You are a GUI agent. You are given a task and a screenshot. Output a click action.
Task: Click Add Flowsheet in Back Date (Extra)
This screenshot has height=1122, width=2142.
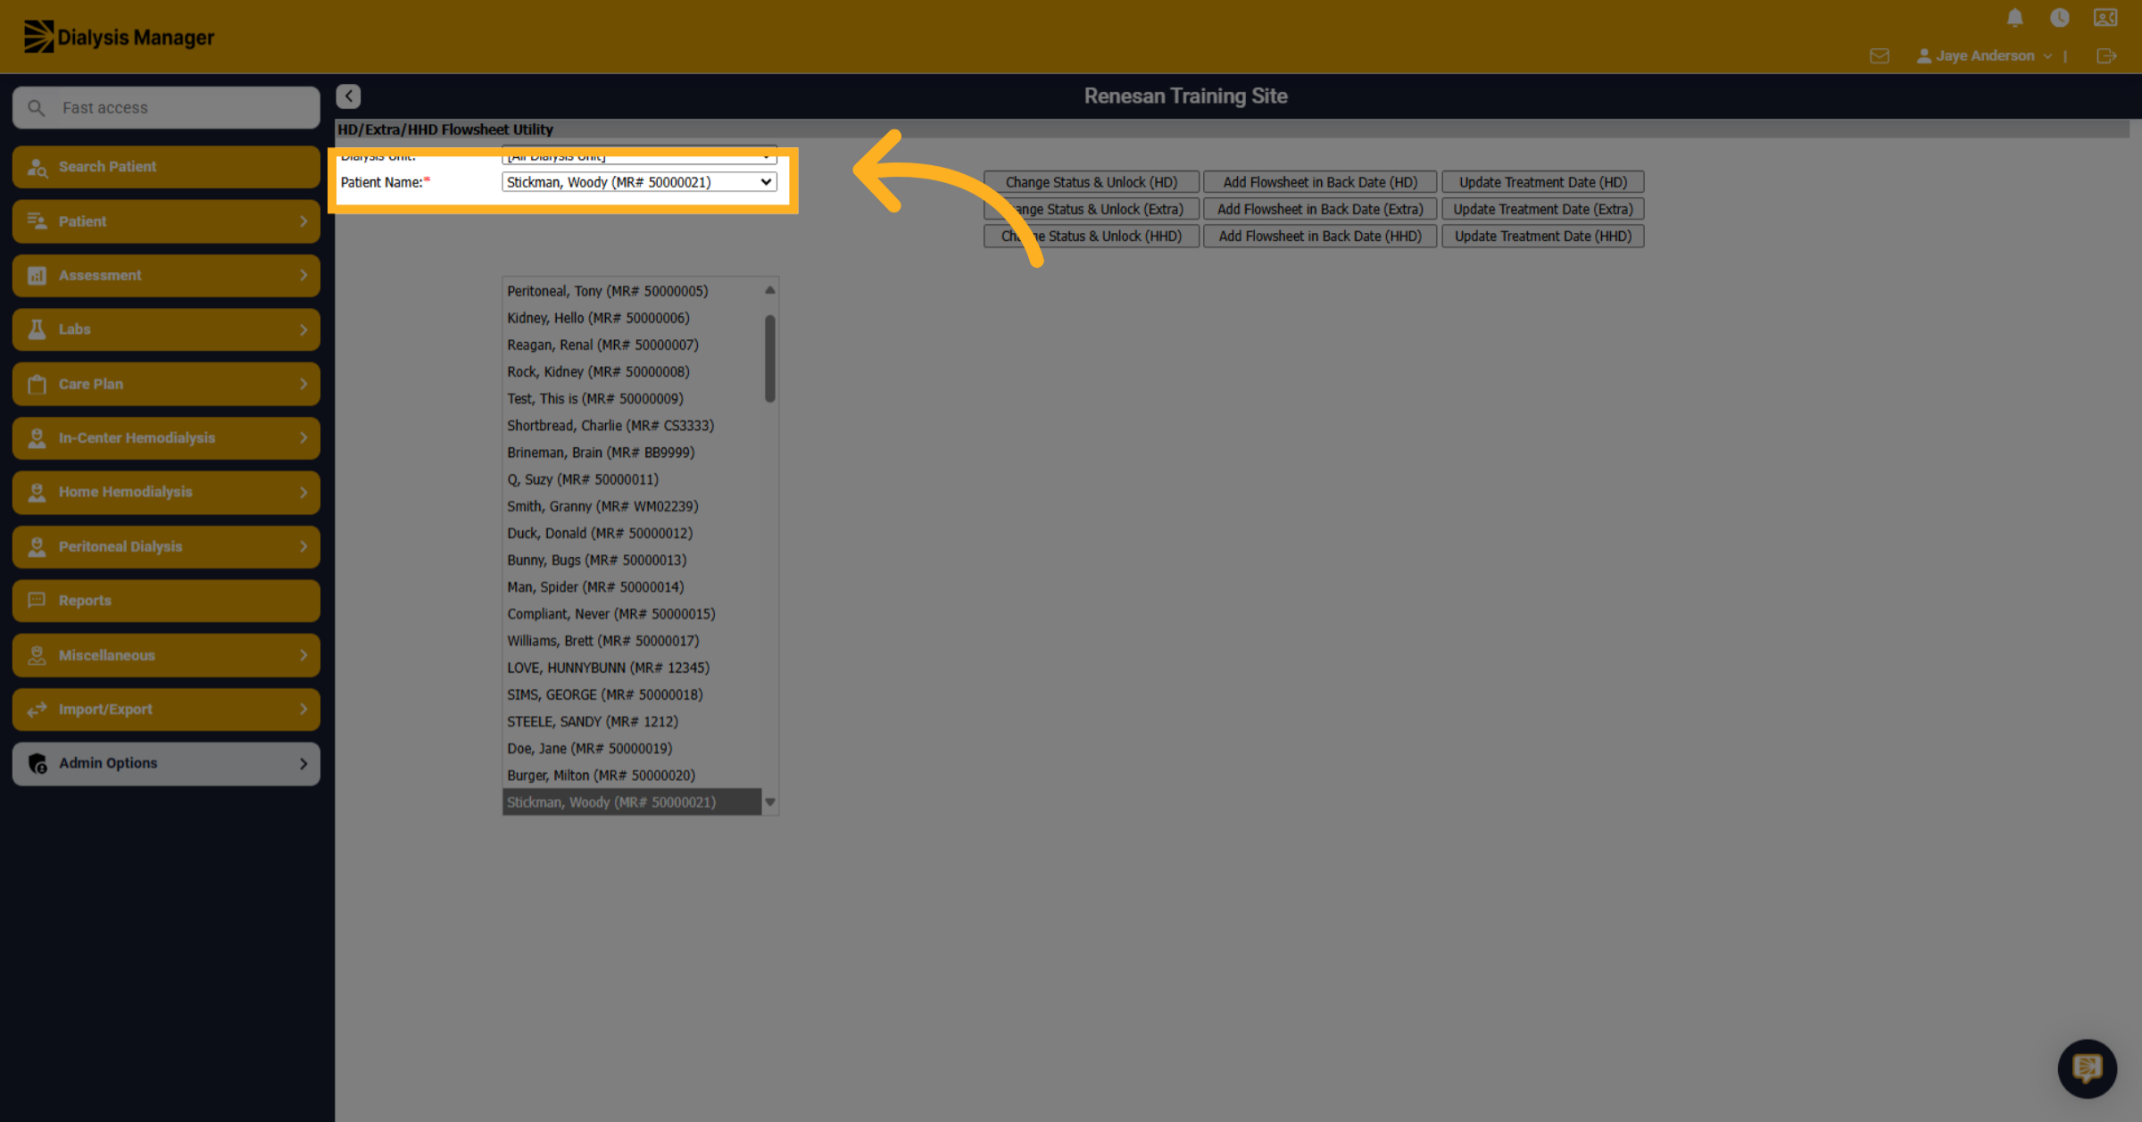coord(1320,209)
